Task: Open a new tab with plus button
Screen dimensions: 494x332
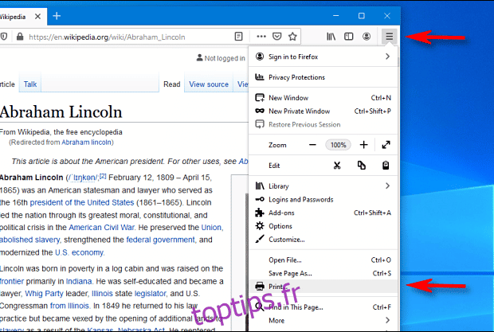Action: pos(57,16)
